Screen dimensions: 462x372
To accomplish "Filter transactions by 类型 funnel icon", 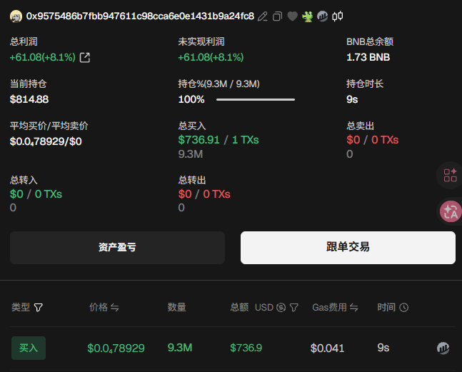I will point(39,308).
